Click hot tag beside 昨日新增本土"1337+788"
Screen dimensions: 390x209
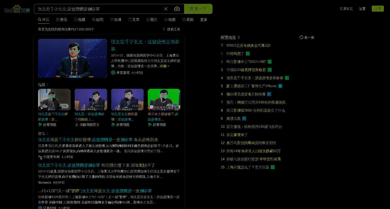270,62
